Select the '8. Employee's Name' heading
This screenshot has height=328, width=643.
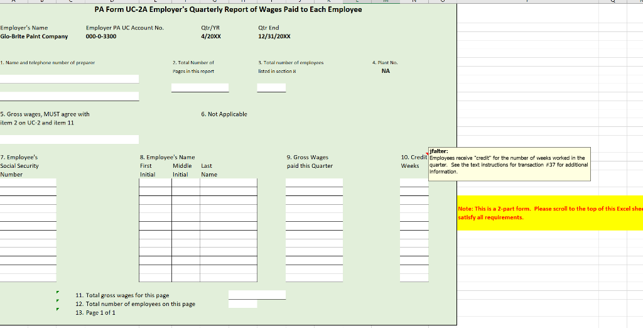coord(167,157)
